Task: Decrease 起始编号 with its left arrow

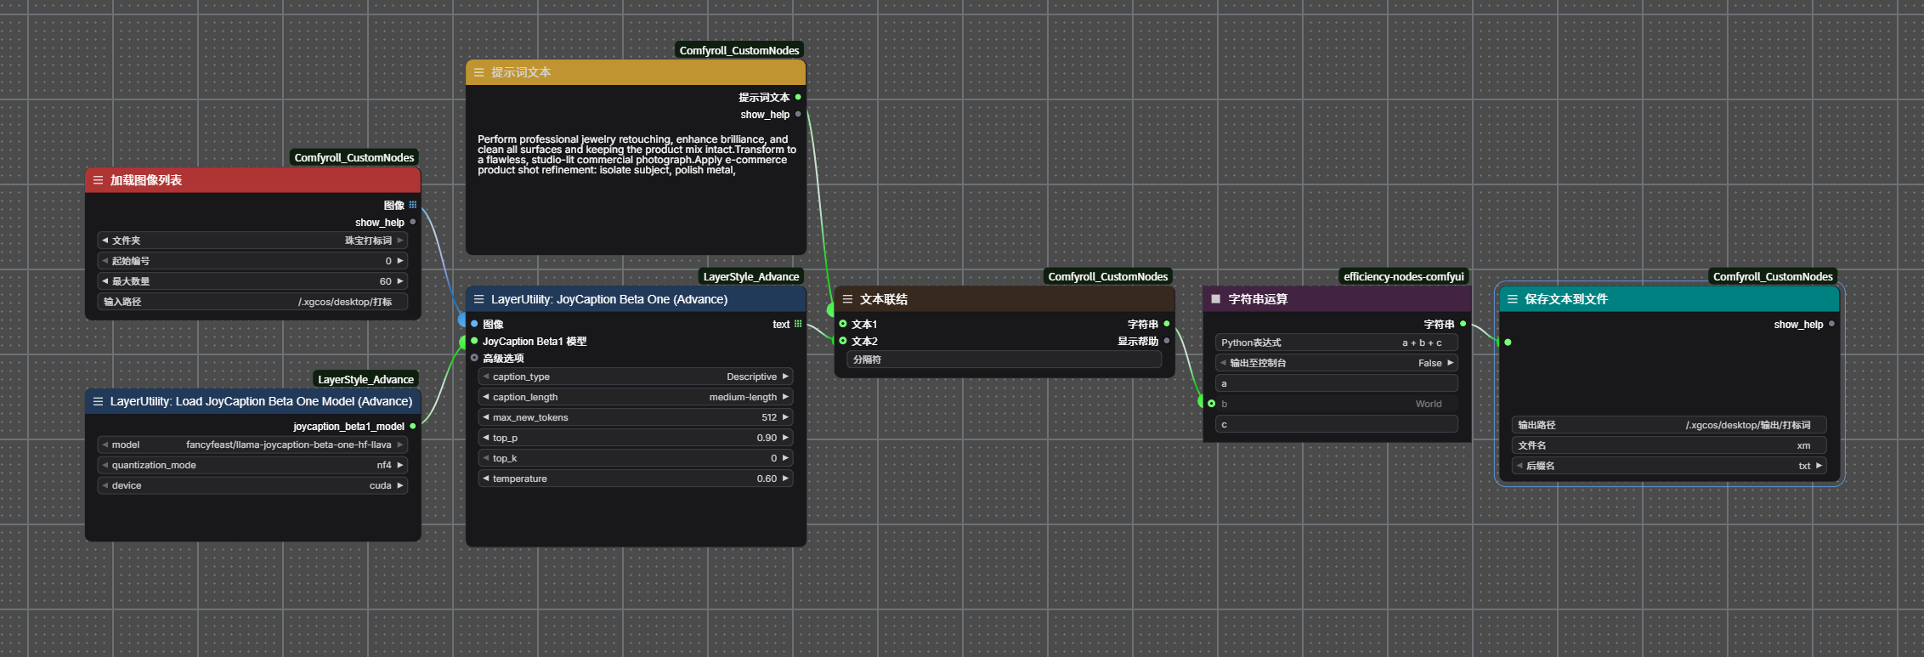Action: tap(105, 261)
